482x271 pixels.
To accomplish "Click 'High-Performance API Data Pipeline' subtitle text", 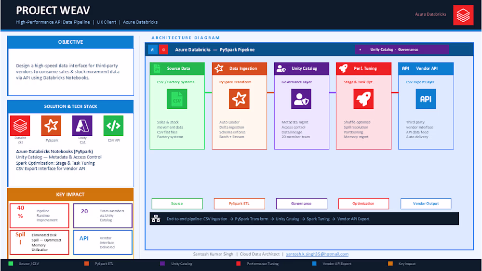I will [x=53, y=22].
